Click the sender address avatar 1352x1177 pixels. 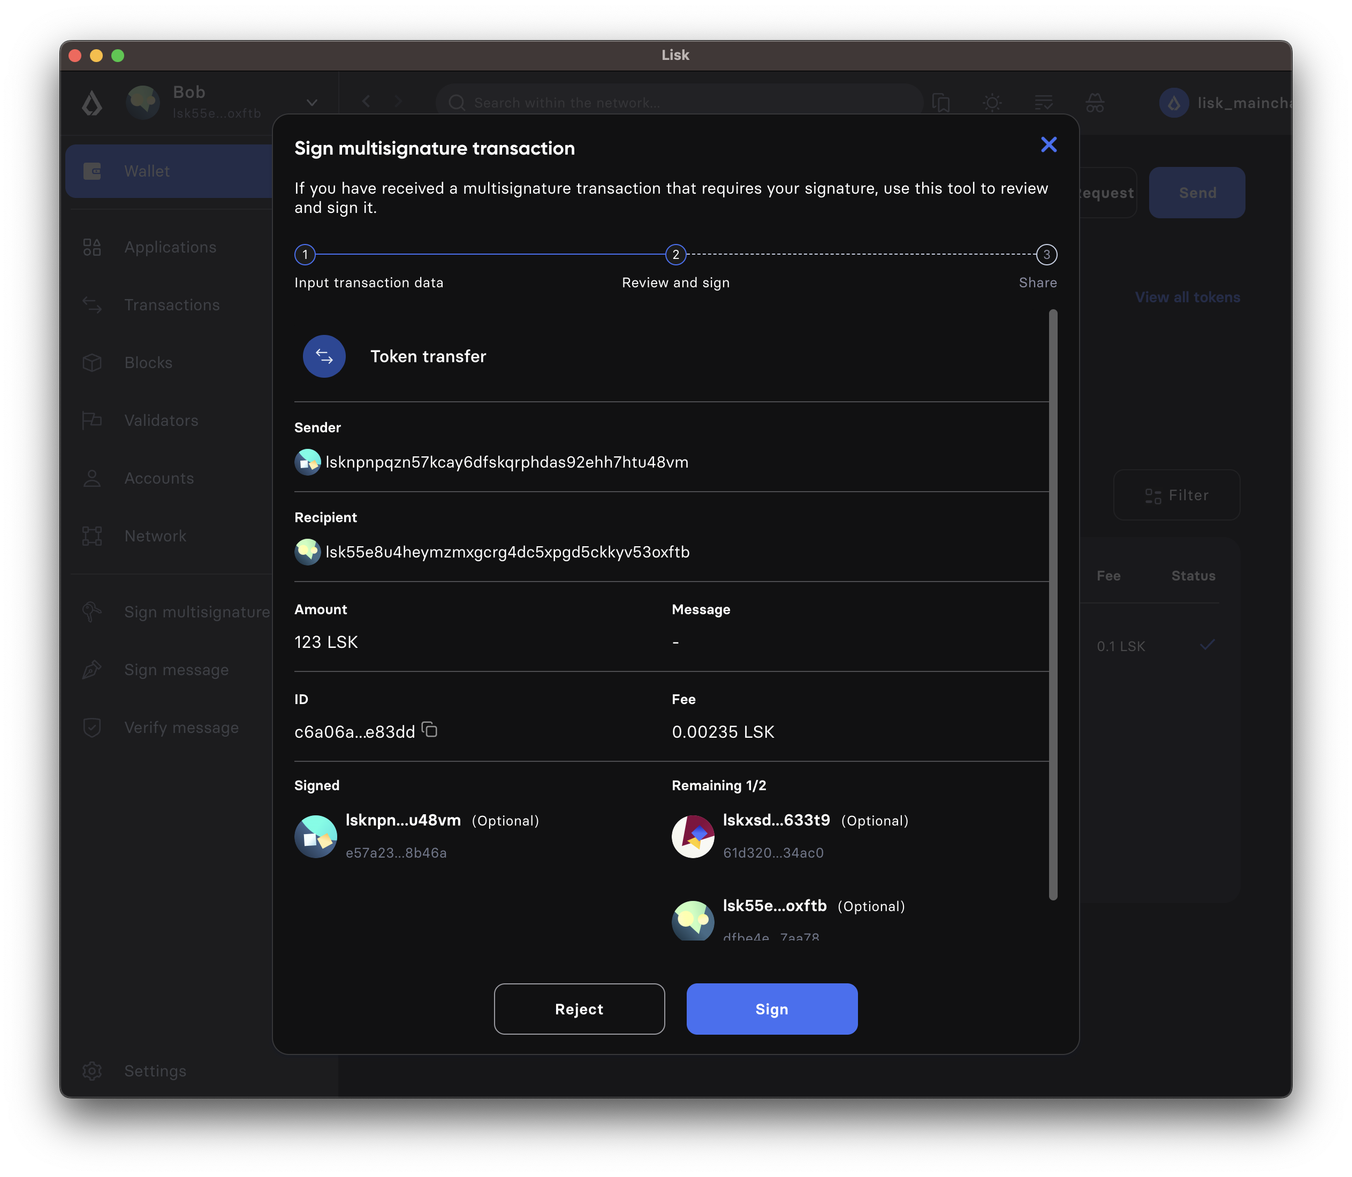(x=307, y=462)
